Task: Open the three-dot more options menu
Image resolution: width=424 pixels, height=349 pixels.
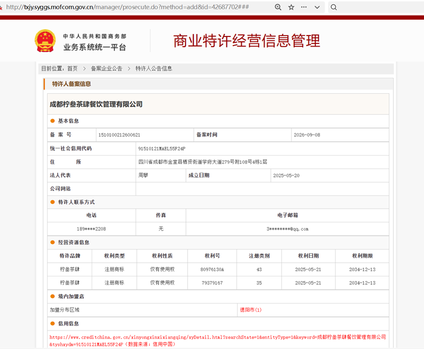Action: 304,7
